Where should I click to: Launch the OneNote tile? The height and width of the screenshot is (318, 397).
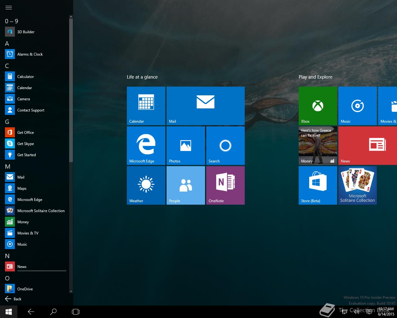225,185
